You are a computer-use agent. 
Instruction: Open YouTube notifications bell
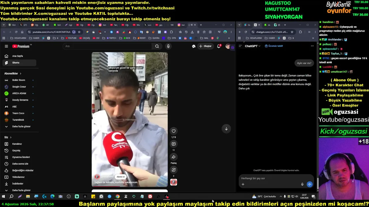pos(219,46)
